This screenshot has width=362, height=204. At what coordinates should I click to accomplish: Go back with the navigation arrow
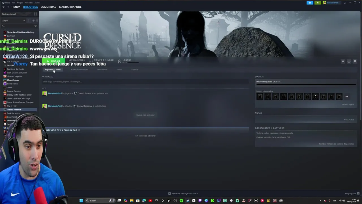point(3,7)
